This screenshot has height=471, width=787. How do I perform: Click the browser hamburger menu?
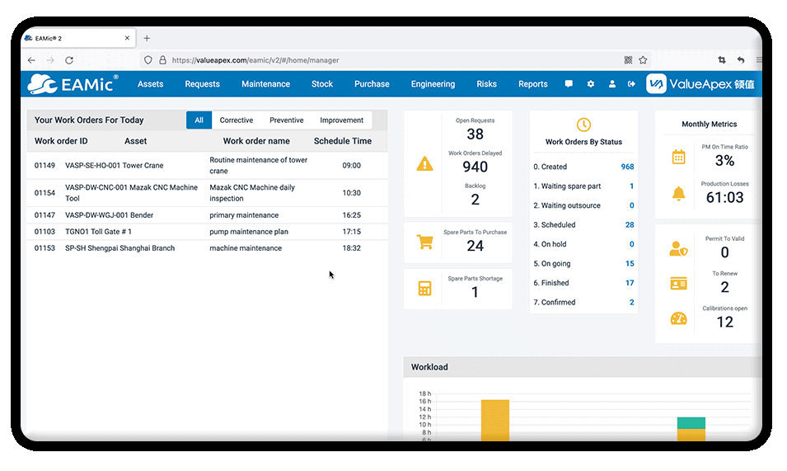click(759, 60)
